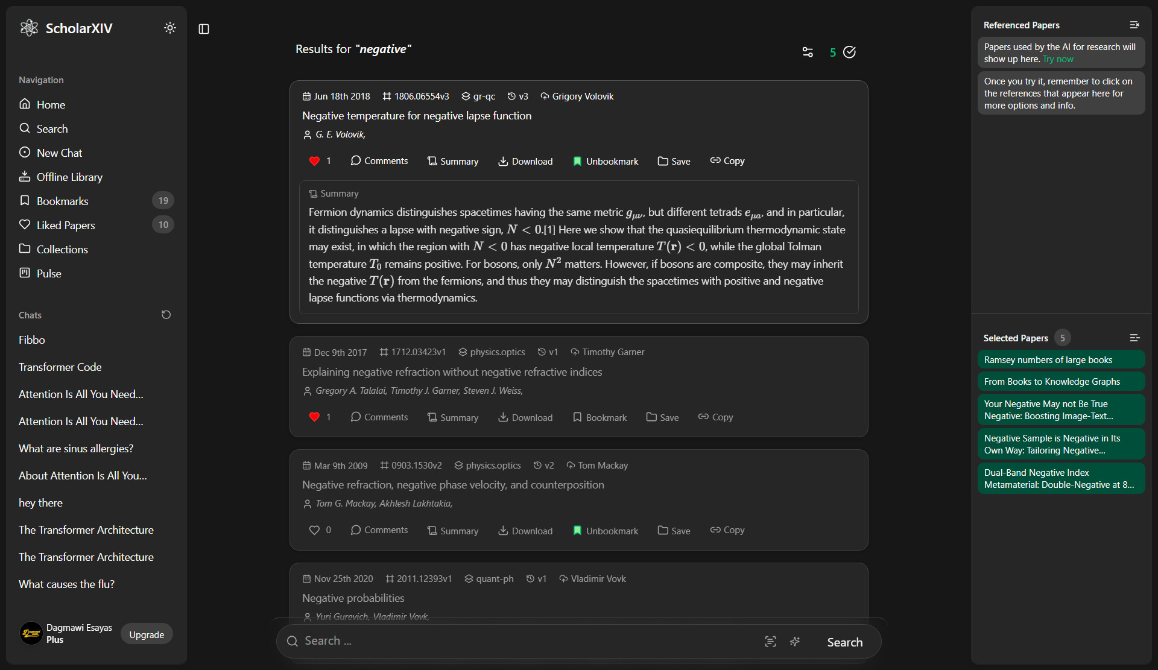Open paper titled Negative probabilities

353,598
